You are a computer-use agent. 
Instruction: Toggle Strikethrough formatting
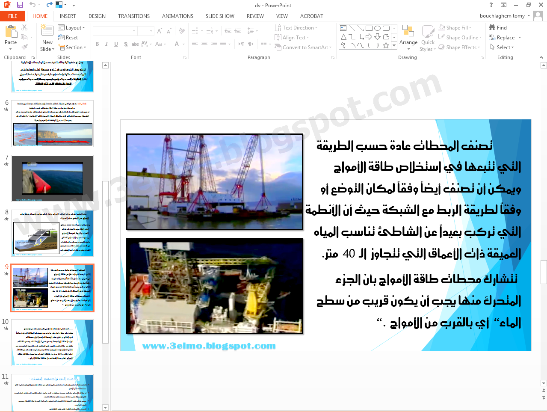click(135, 44)
